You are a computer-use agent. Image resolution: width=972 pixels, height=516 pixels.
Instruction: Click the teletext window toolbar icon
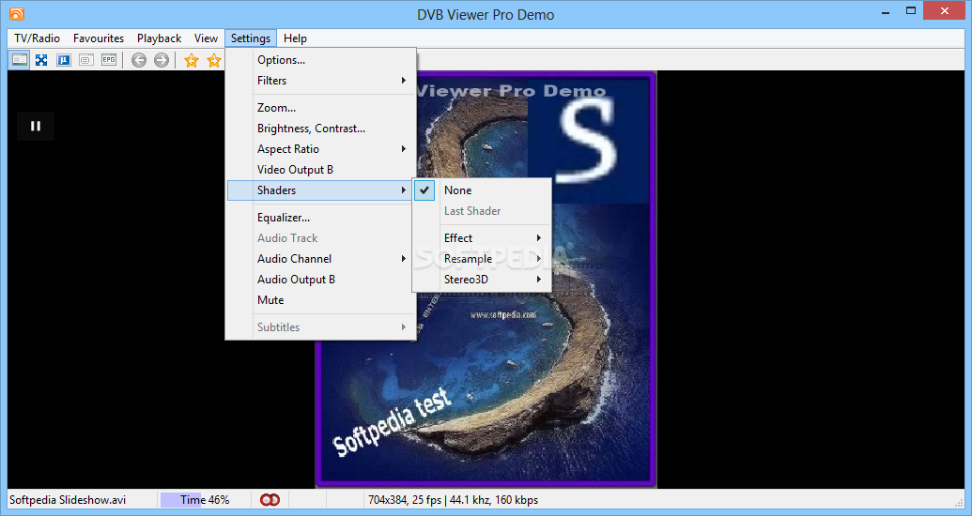point(86,60)
